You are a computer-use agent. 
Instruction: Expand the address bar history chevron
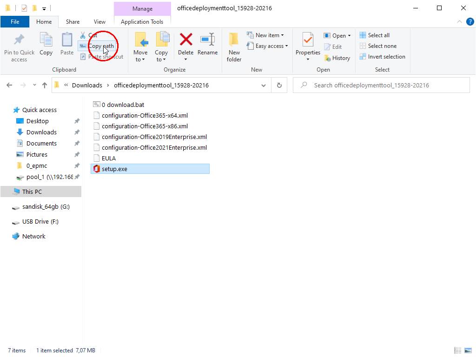(x=264, y=86)
